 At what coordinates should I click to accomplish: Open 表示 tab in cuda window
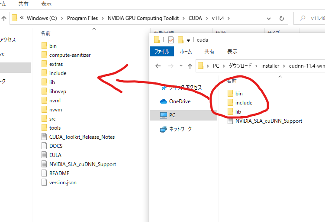pyautogui.click(x=232, y=52)
